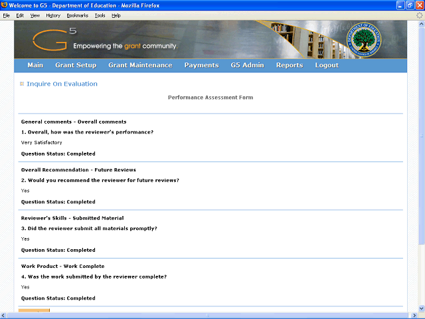Click the bullet icon beside Inquire On Evaluation
This screenshot has height=319, width=425.
click(22, 84)
